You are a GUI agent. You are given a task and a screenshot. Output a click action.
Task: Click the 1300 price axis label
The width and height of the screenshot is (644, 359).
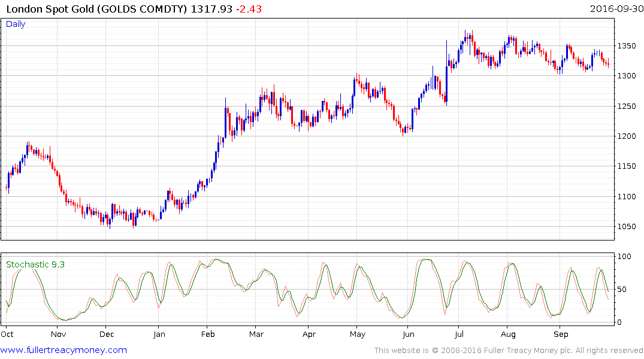[627, 76]
